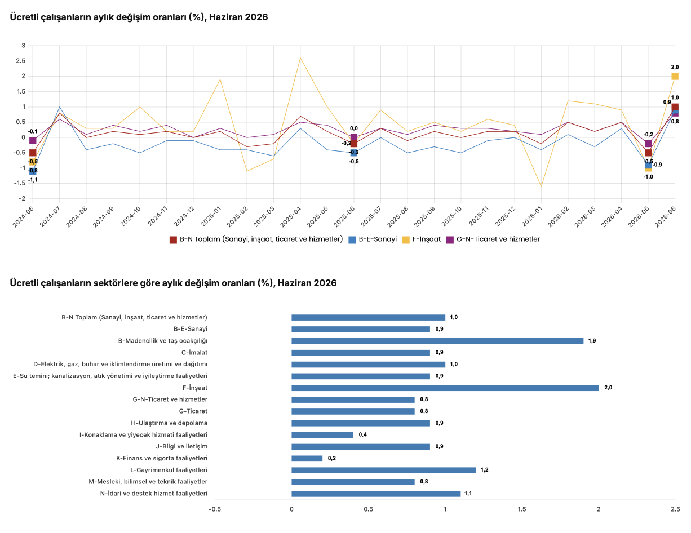This screenshot has height=533, width=691.
Task: Click the yellow F-İnşaat legend swatch
Action: (406, 239)
